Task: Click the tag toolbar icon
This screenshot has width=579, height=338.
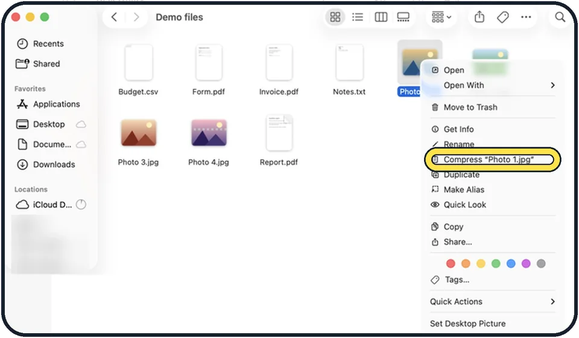Action: (502, 17)
